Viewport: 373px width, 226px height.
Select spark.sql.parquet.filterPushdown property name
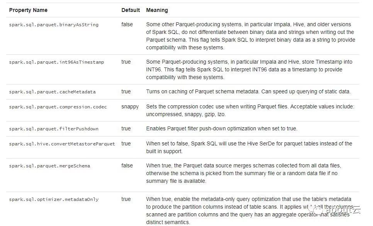point(54,129)
